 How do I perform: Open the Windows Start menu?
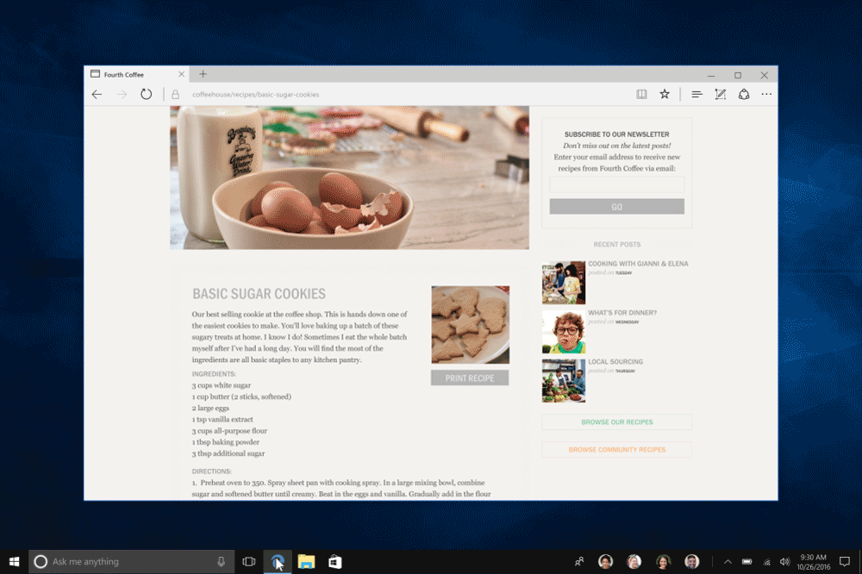click(14, 561)
